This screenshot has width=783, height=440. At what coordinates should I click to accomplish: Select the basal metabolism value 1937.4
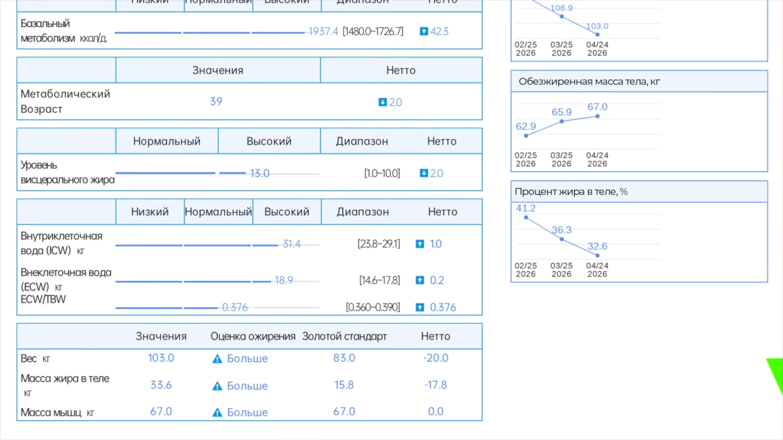(x=323, y=31)
